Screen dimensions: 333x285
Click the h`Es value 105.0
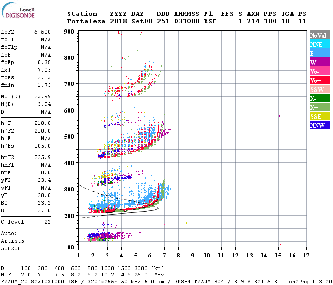[42, 146]
